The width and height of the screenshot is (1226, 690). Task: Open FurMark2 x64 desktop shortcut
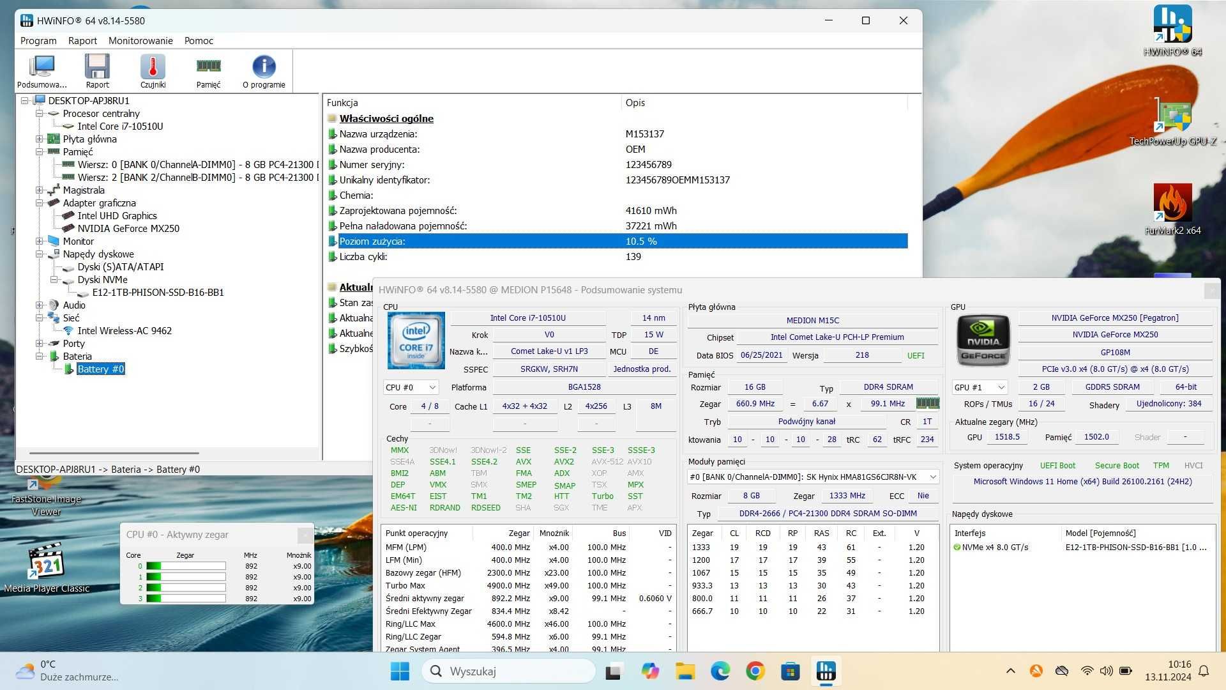click(1172, 210)
